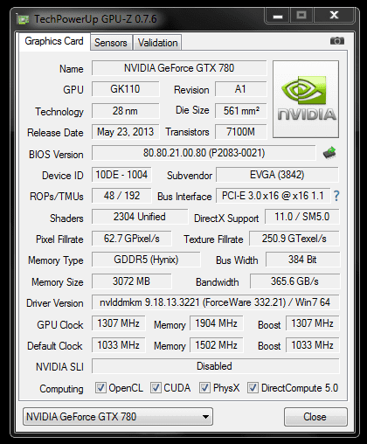The width and height of the screenshot is (367, 444).
Task: Click the Default Clock row Memory 1502 MHz field
Action: coord(216,345)
